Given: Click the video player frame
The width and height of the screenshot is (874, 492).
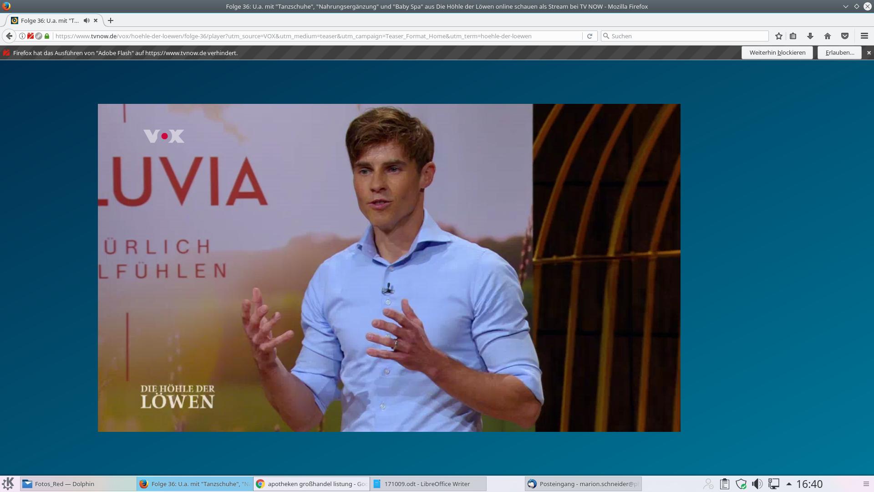Looking at the screenshot, I should coord(389,268).
